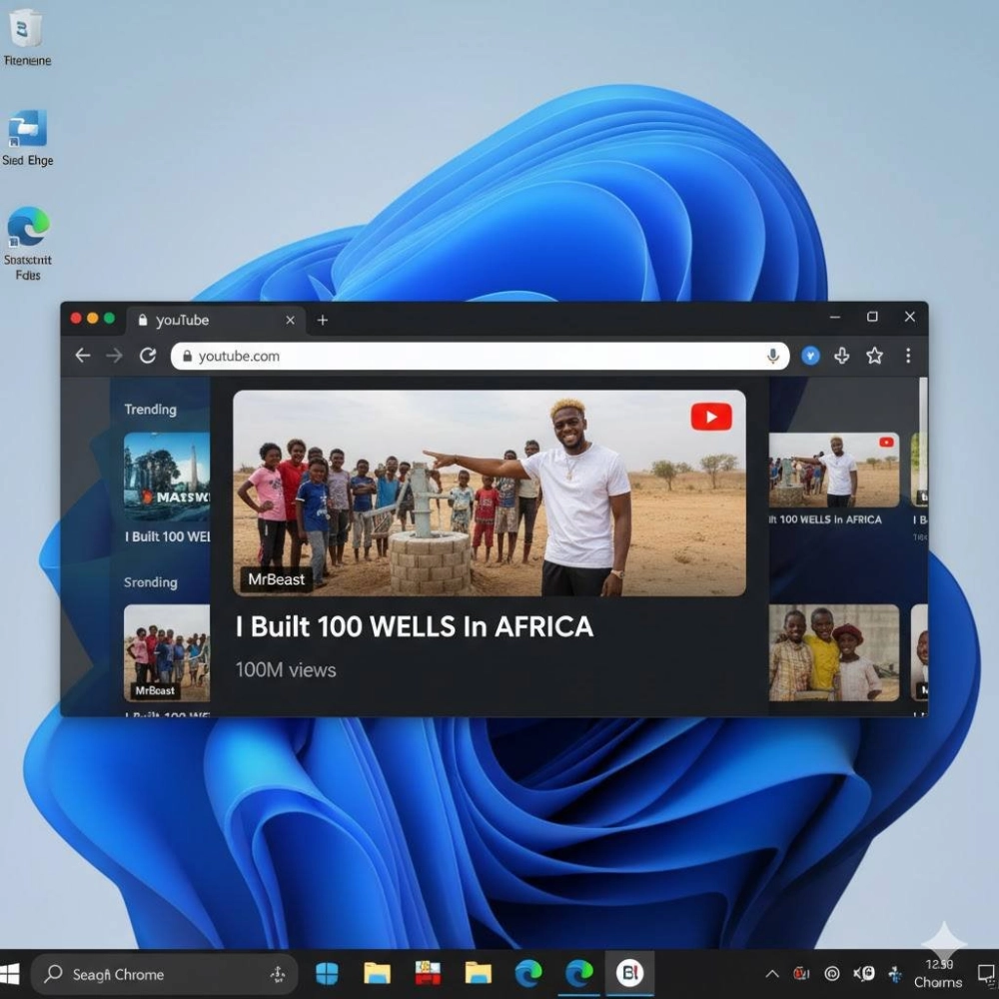999x999 pixels.
Task: Open right-side 100 WELLS video thumbnail
Action: point(833,469)
